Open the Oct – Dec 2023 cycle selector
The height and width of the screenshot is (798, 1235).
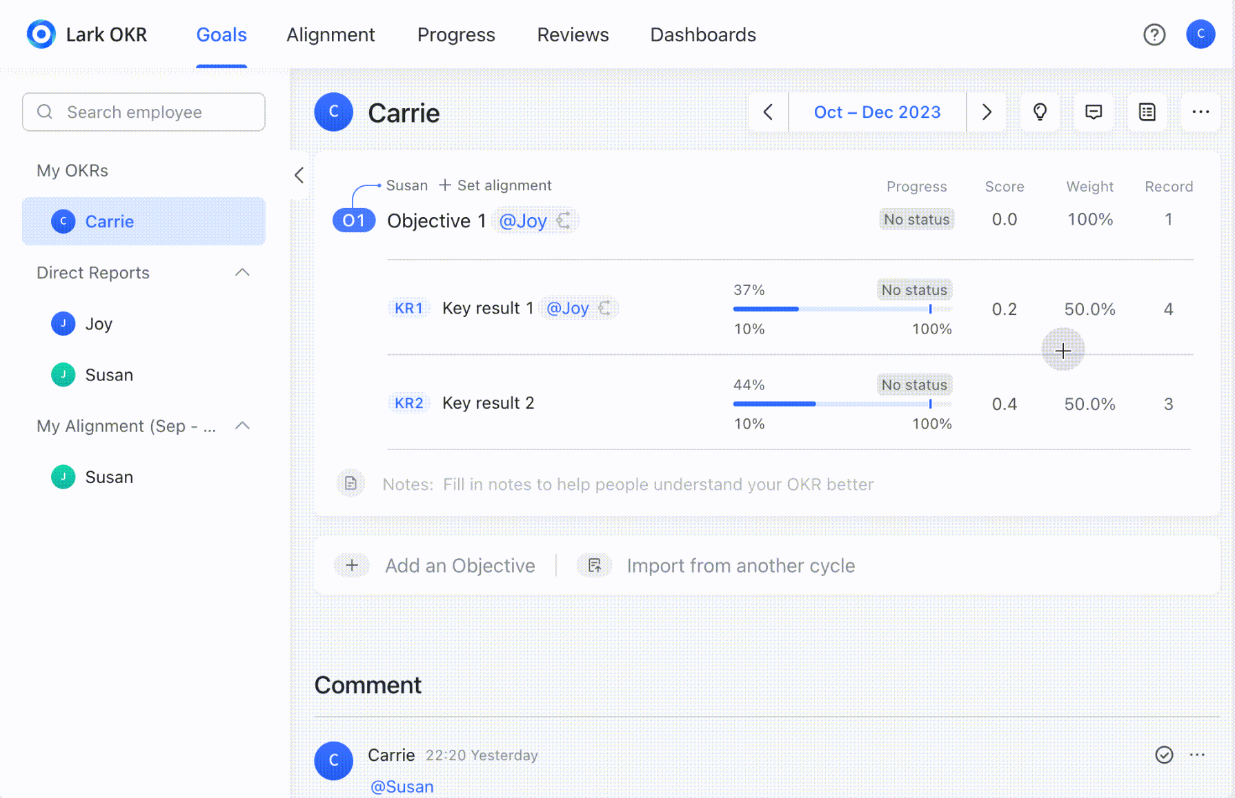coord(877,112)
